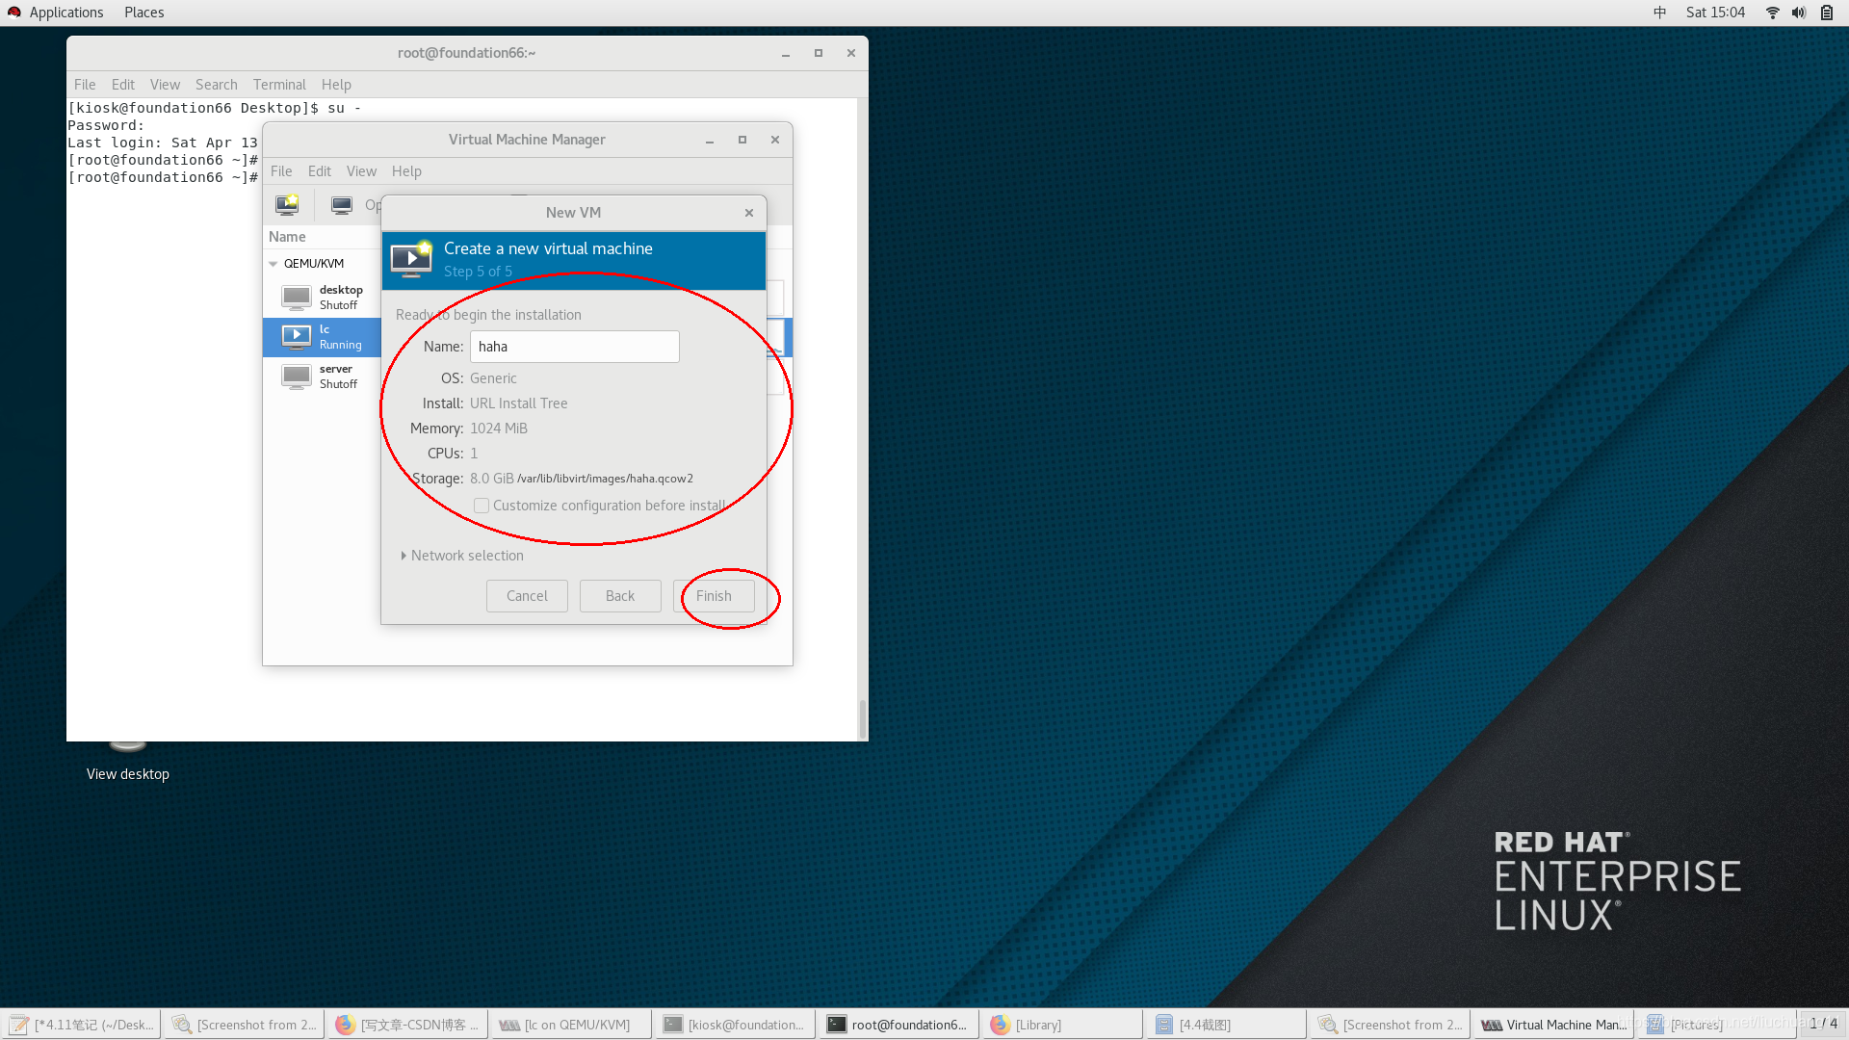The image size is (1849, 1040).
Task: Select the server VM monitor icon
Action: pos(297,376)
